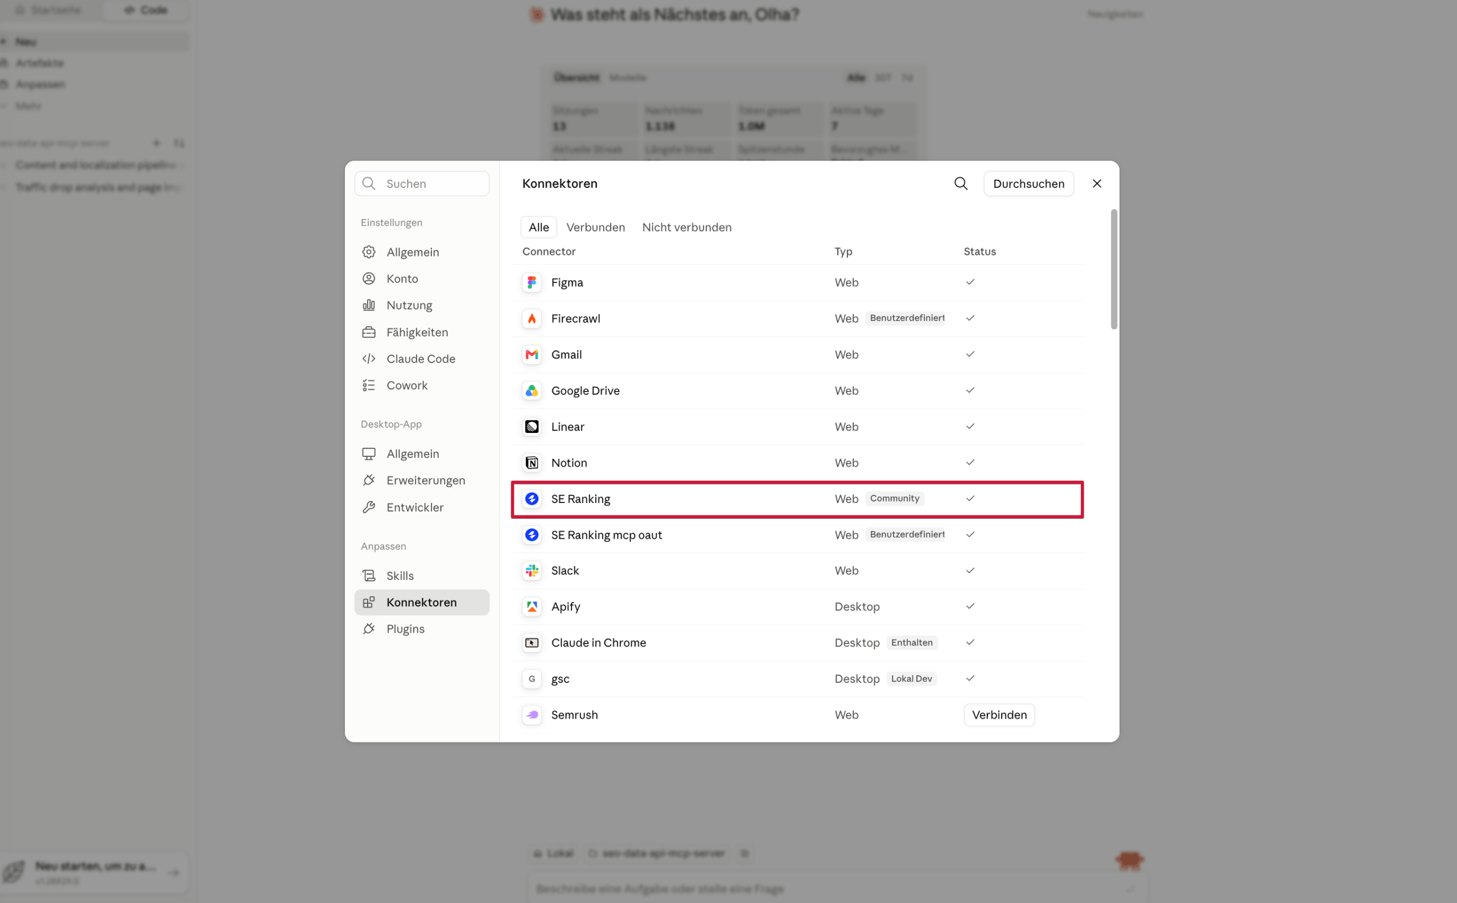
Task: Click the SE Ranking mcp oaut icon
Action: tap(532, 534)
